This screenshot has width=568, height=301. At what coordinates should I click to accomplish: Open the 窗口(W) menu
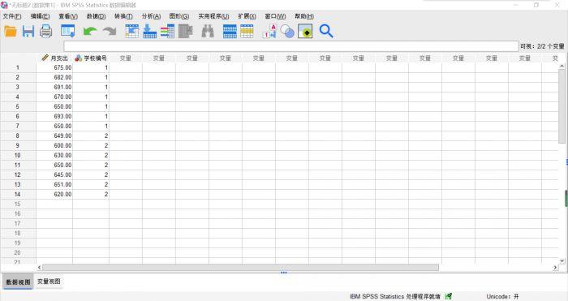tap(275, 16)
